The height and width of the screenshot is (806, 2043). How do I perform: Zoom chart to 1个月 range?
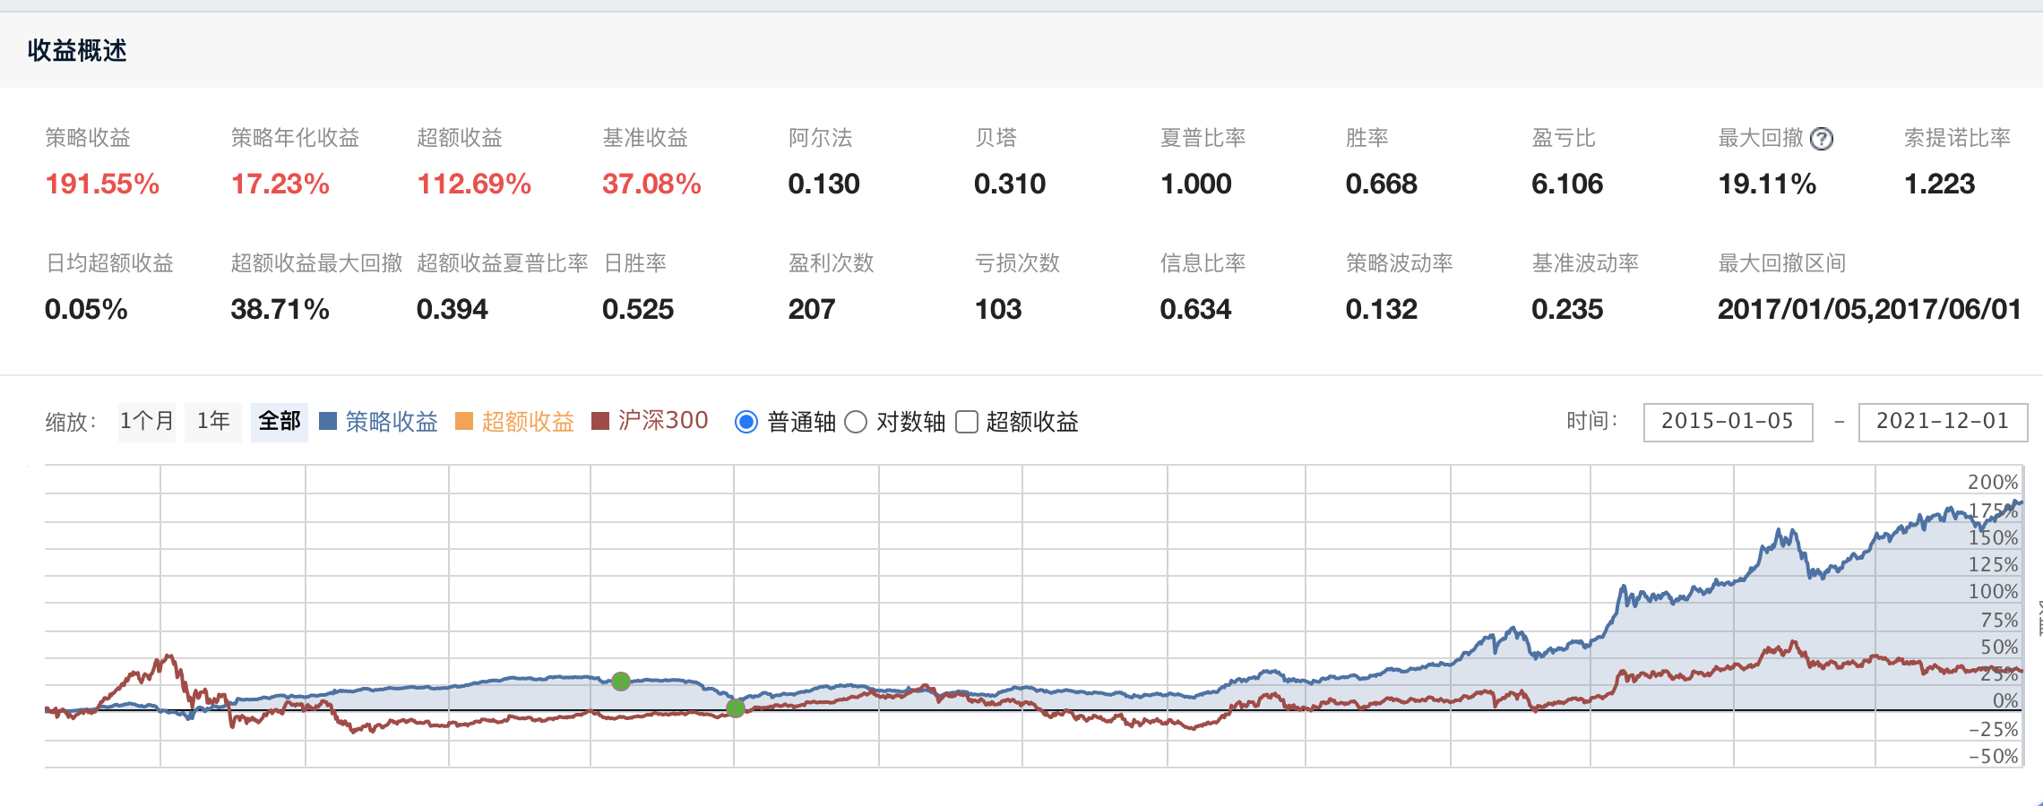pyautogui.click(x=147, y=422)
